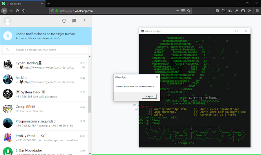Save page to Pocket
This screenshot has width=261, height=155.
[183, 11]
